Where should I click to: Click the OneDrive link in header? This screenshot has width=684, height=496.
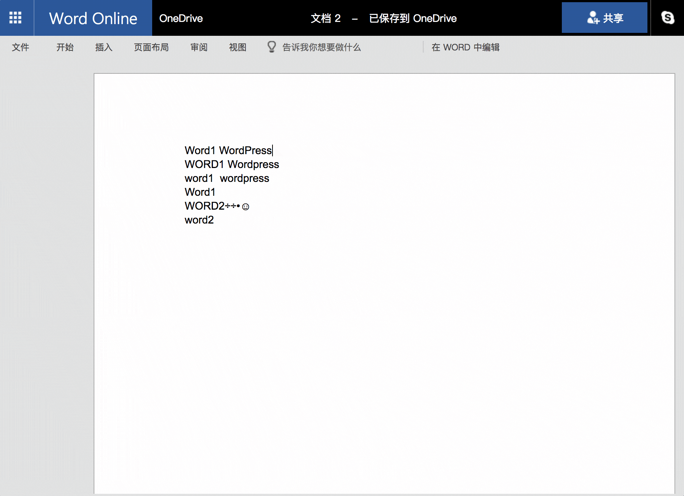point(181,18)
